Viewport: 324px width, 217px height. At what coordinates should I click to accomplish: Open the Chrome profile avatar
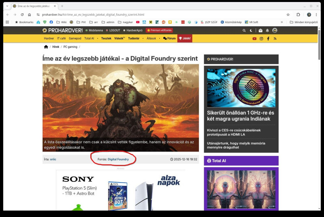tap(309, 15)
